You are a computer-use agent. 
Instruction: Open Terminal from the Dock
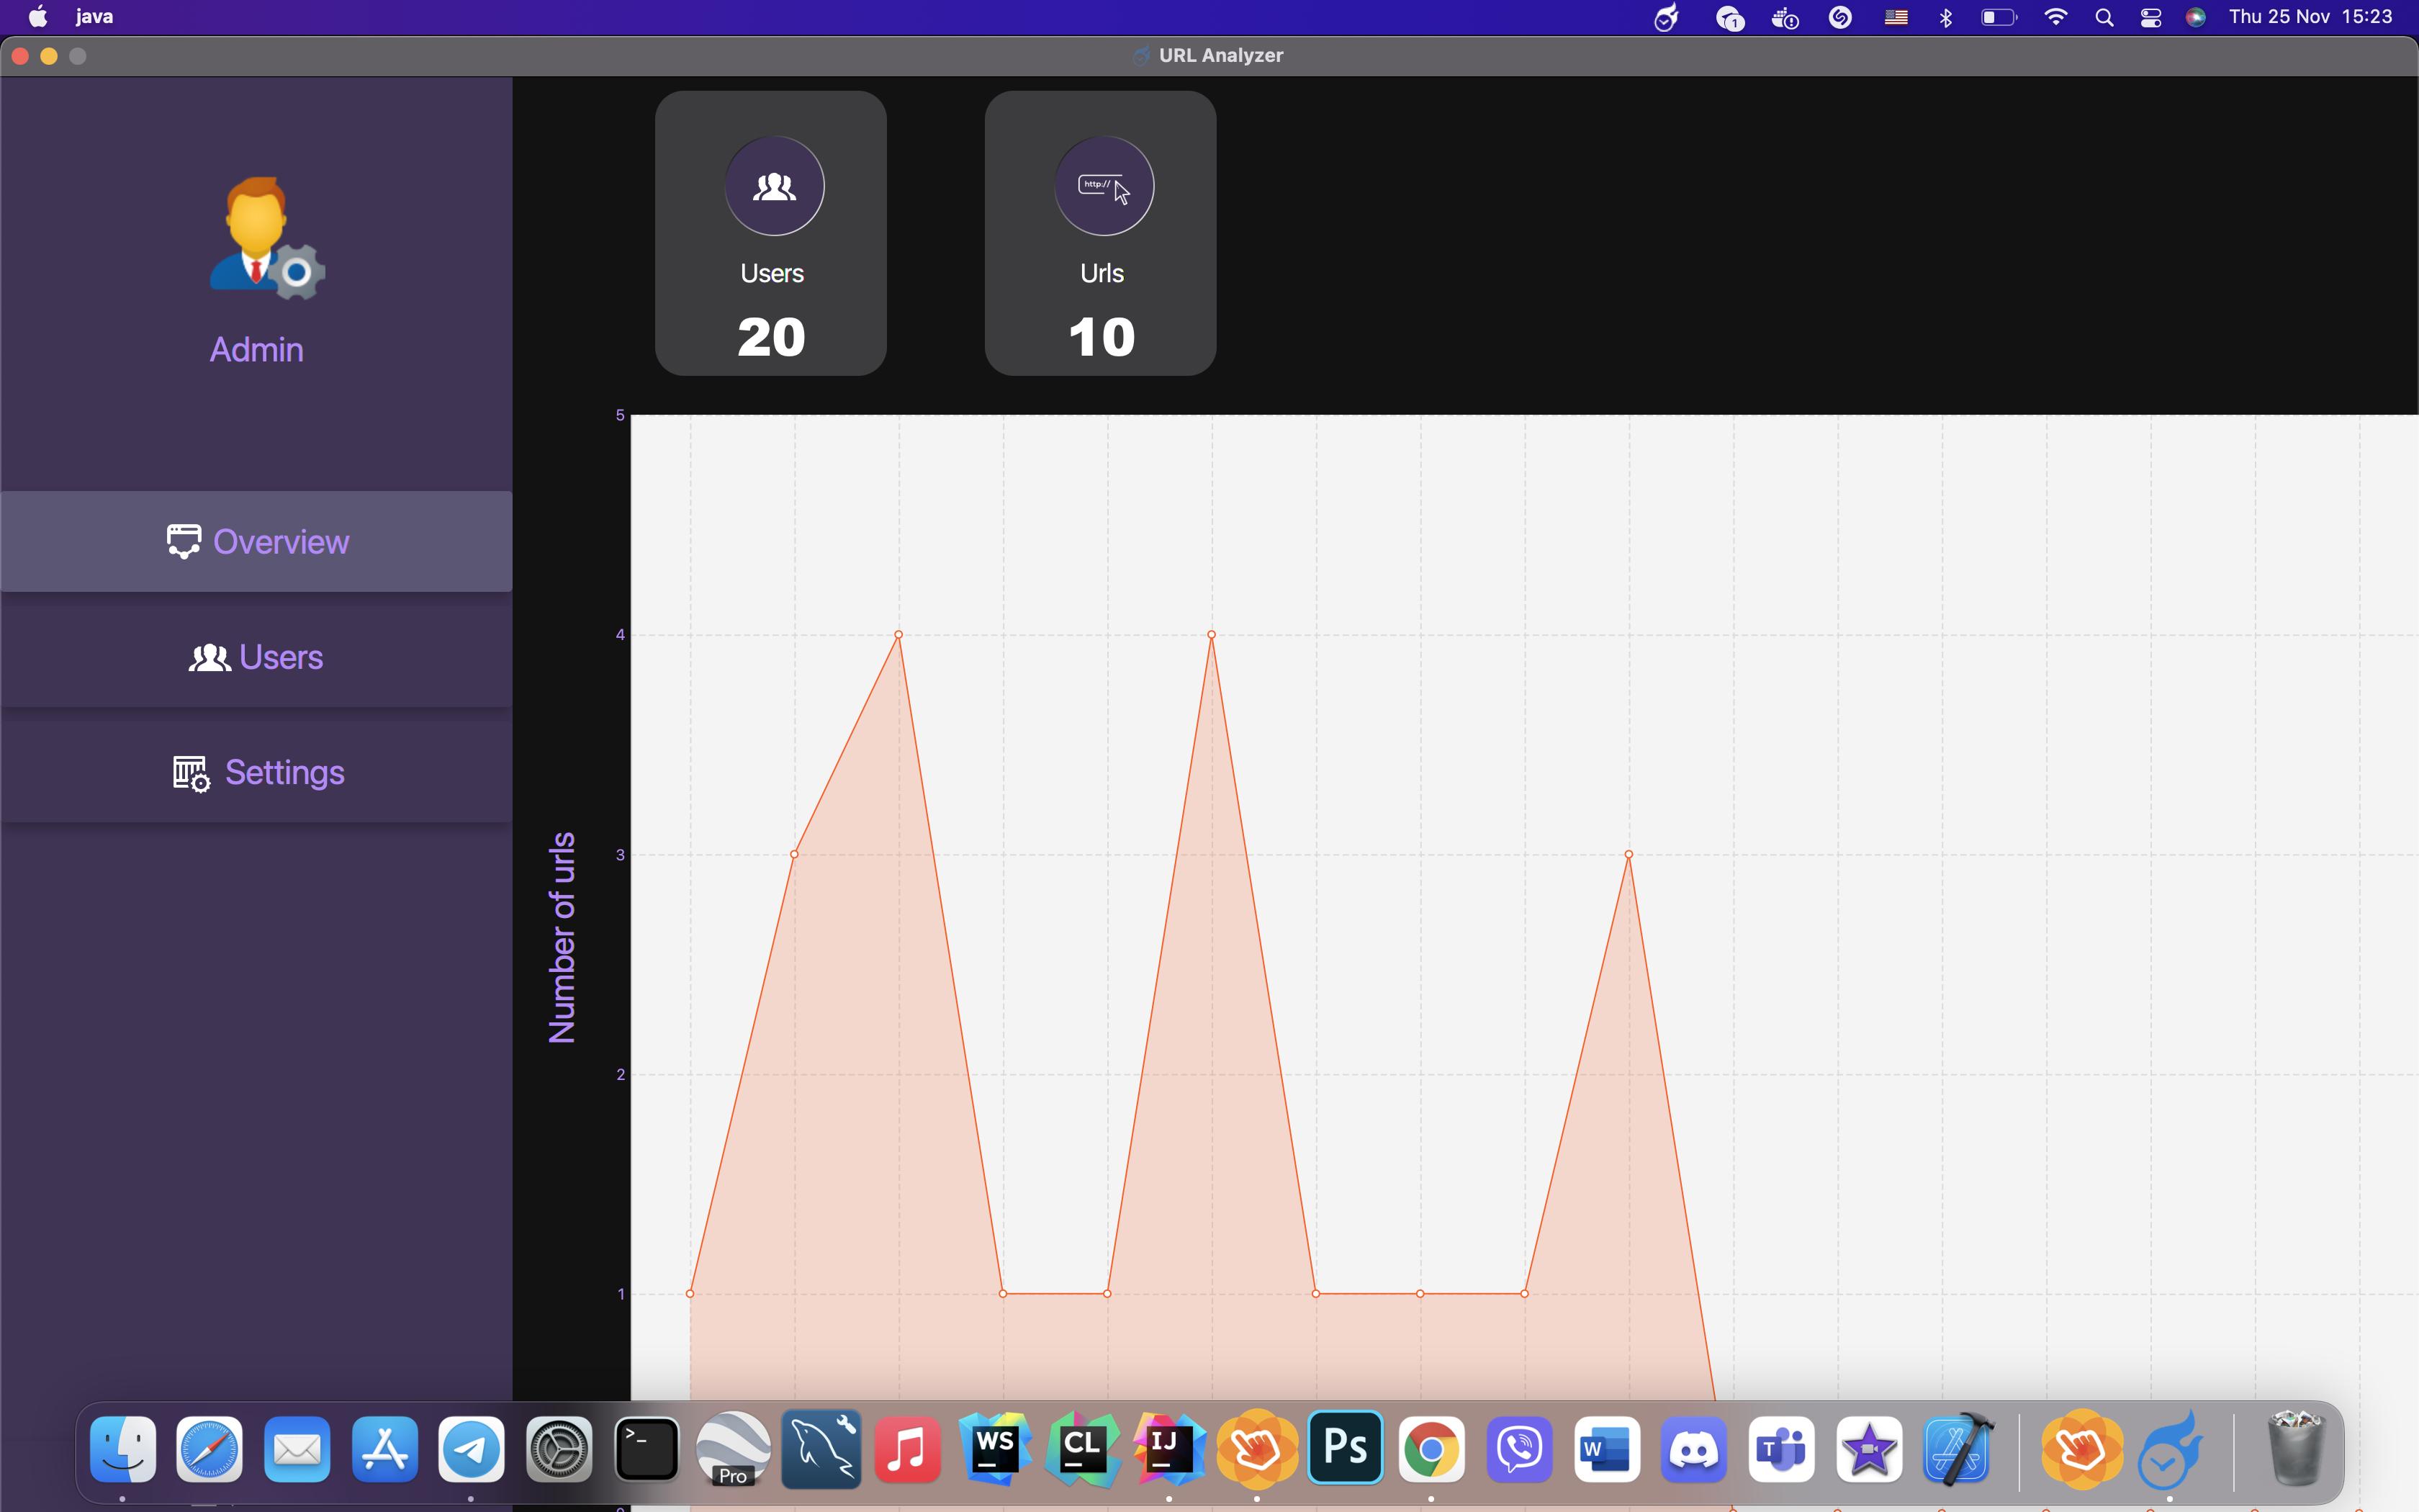(647, 1449)
